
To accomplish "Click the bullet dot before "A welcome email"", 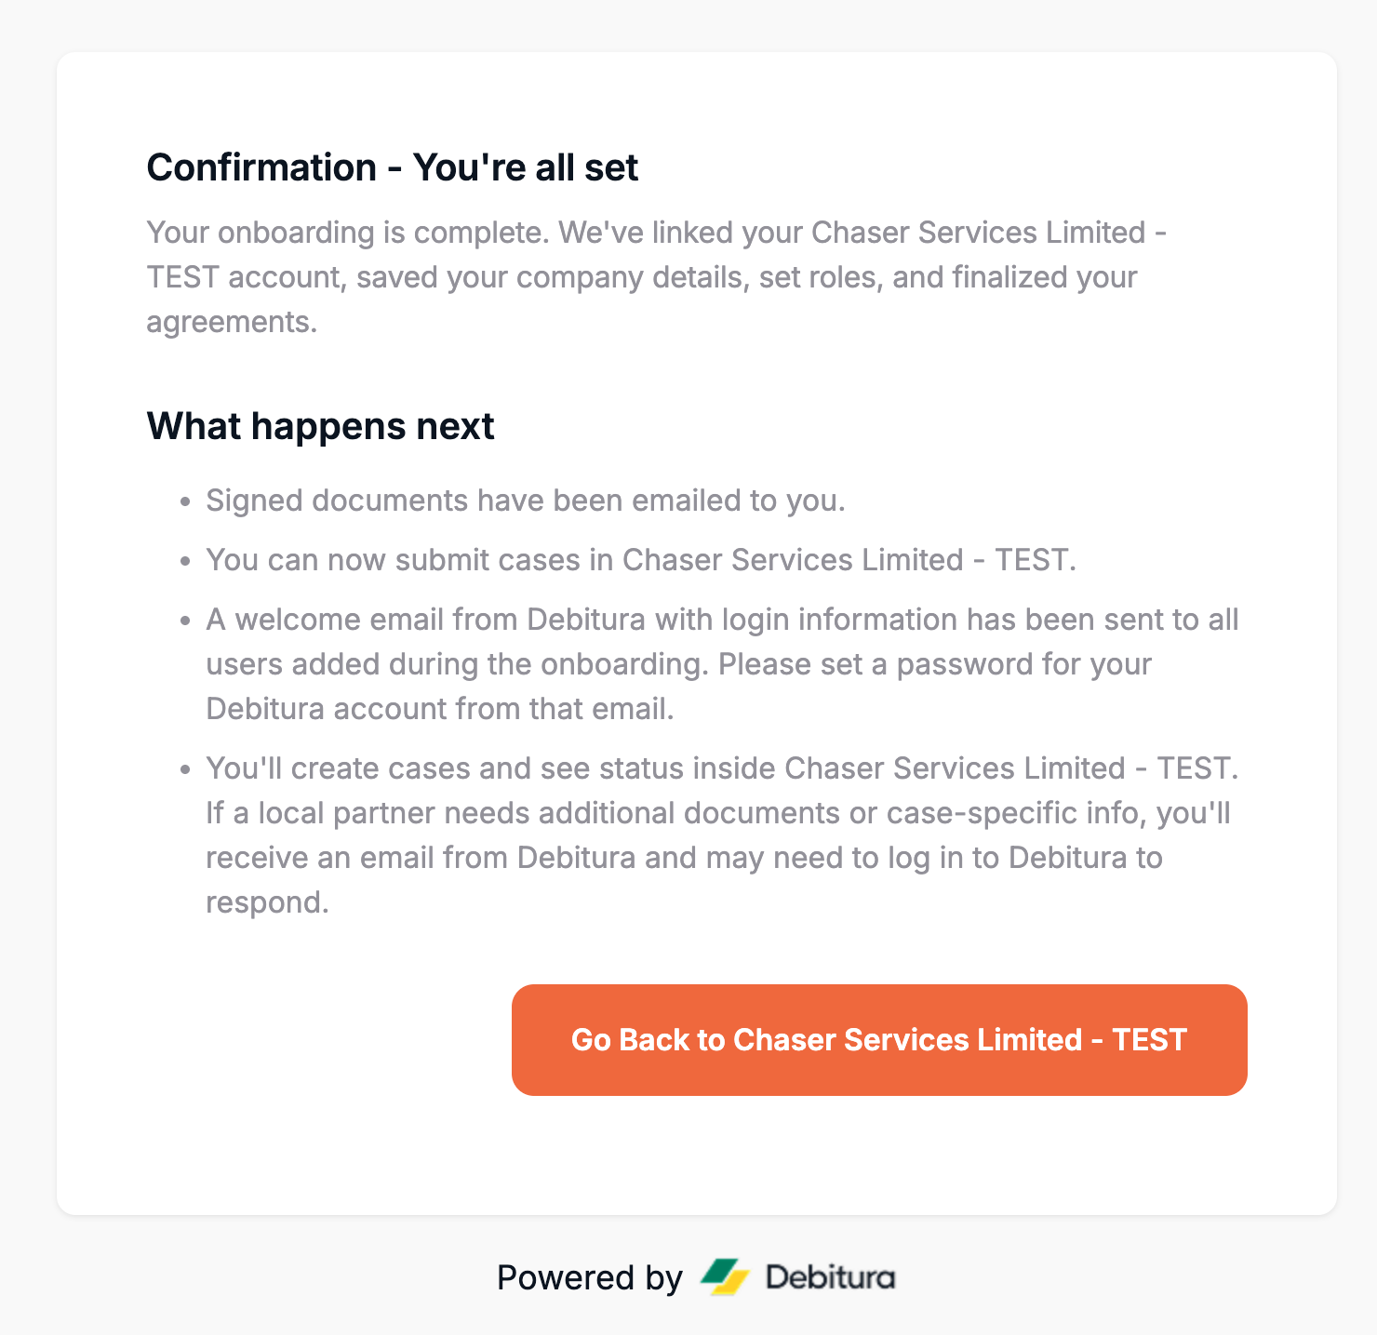I will [x=186, y=621].
